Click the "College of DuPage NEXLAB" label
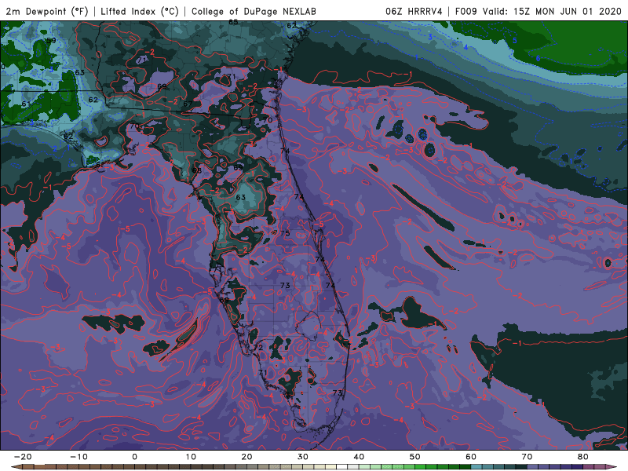Image resolution: width=628 pixels, height=471 pixels. [x=254, y=11]
